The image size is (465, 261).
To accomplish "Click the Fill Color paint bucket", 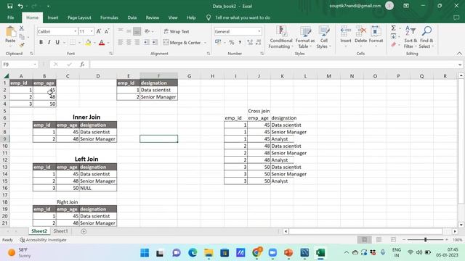I will [88, 43].
